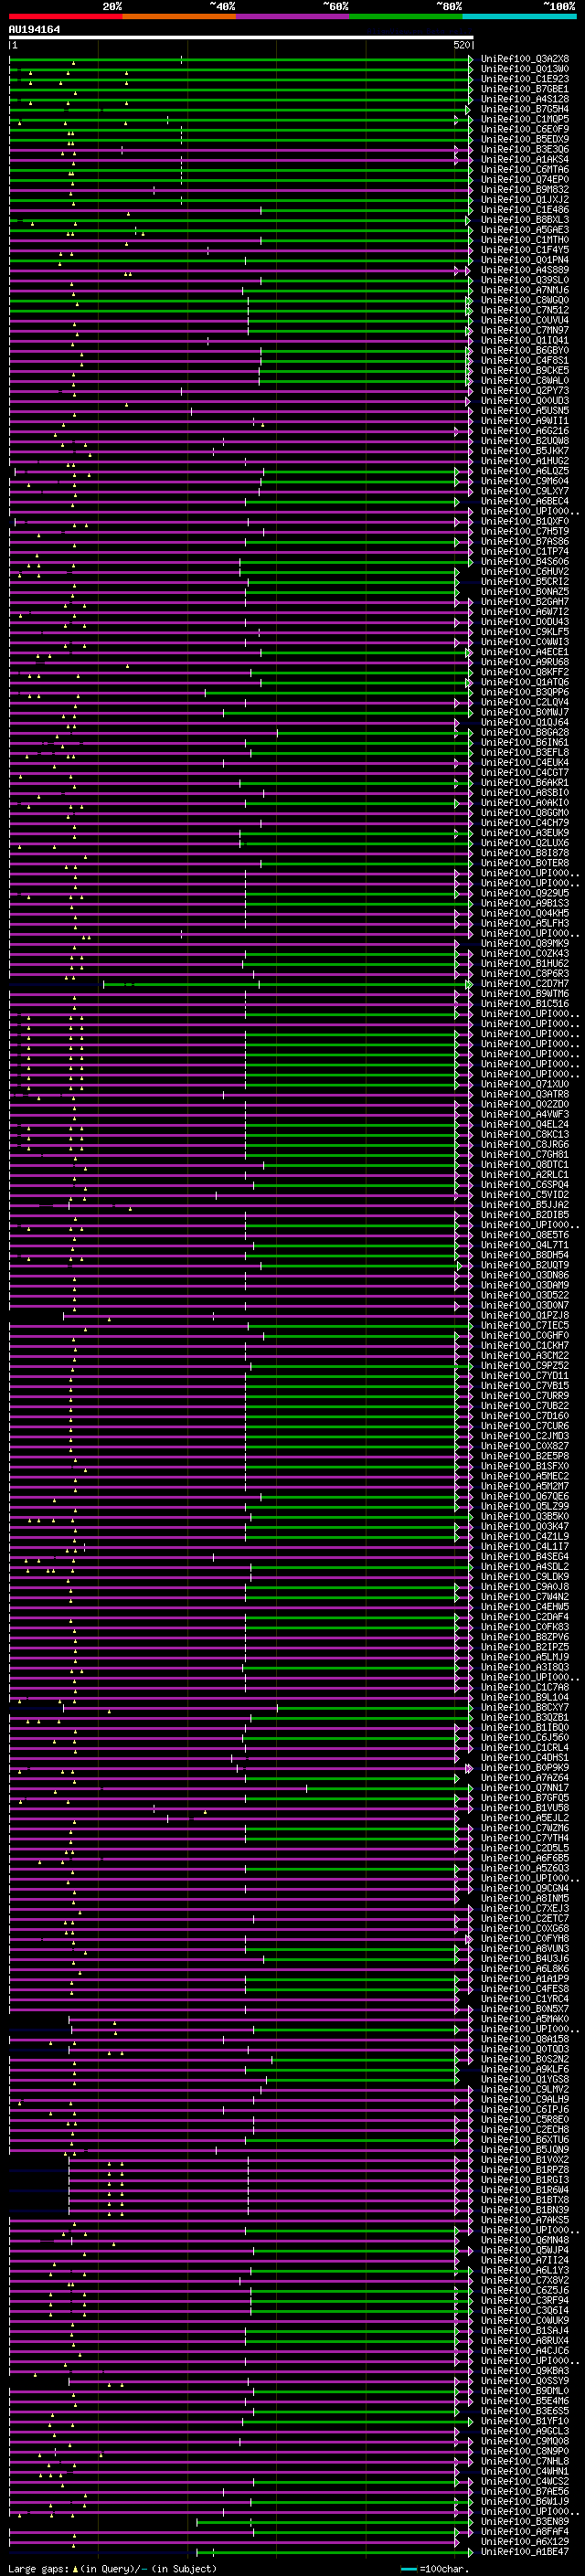Select hit UniRef100_Q1JXJ2
585x2576 pixels.
click(524, 200)
